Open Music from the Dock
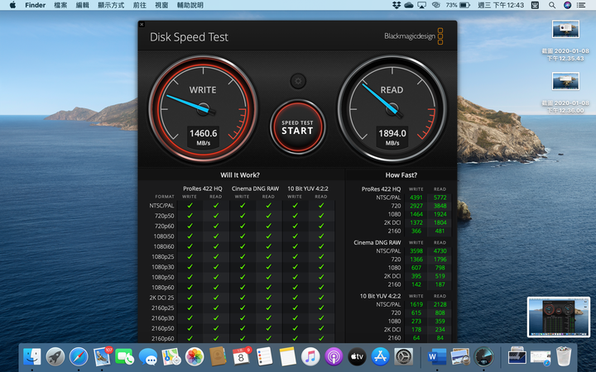The width and height of the screenshot is (596, 372). tap(310, 356)
